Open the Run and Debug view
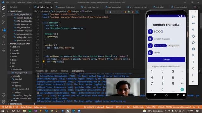Viewport: 202px width, 113px height. [x=3, y=29]
